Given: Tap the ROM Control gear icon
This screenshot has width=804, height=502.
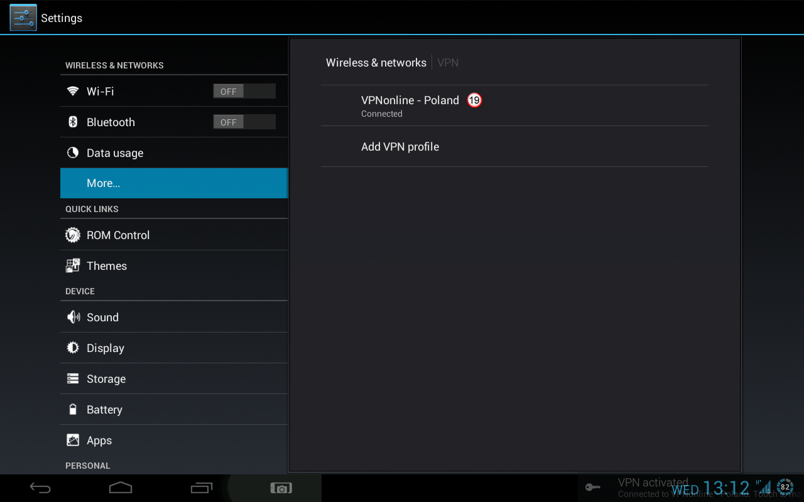Looking at the screenshot, I should click(x=73, y=235).
